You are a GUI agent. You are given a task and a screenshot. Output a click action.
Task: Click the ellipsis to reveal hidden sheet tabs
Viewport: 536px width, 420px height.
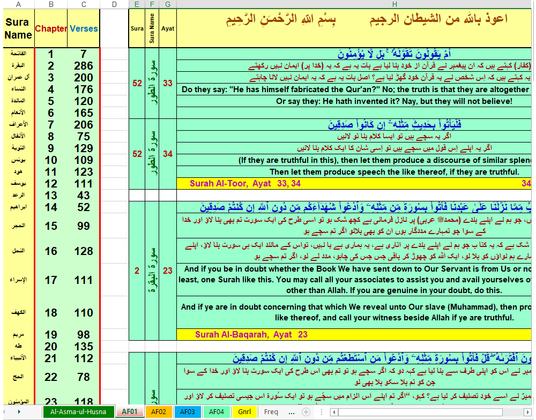pyautogui.click(x=291, y=412)
